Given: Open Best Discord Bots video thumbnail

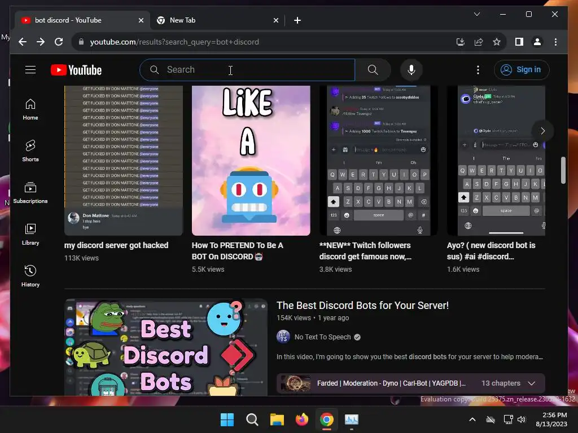Looking at the screenshot, I should pyautogui.click(x=166, y=347).
